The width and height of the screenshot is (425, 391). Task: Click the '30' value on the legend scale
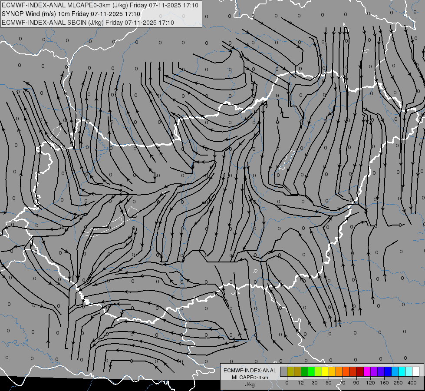click(315, 383)
